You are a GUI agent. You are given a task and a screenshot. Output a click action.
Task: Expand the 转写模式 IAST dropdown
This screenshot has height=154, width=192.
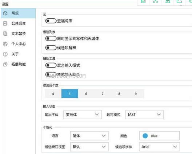(144, 115)
